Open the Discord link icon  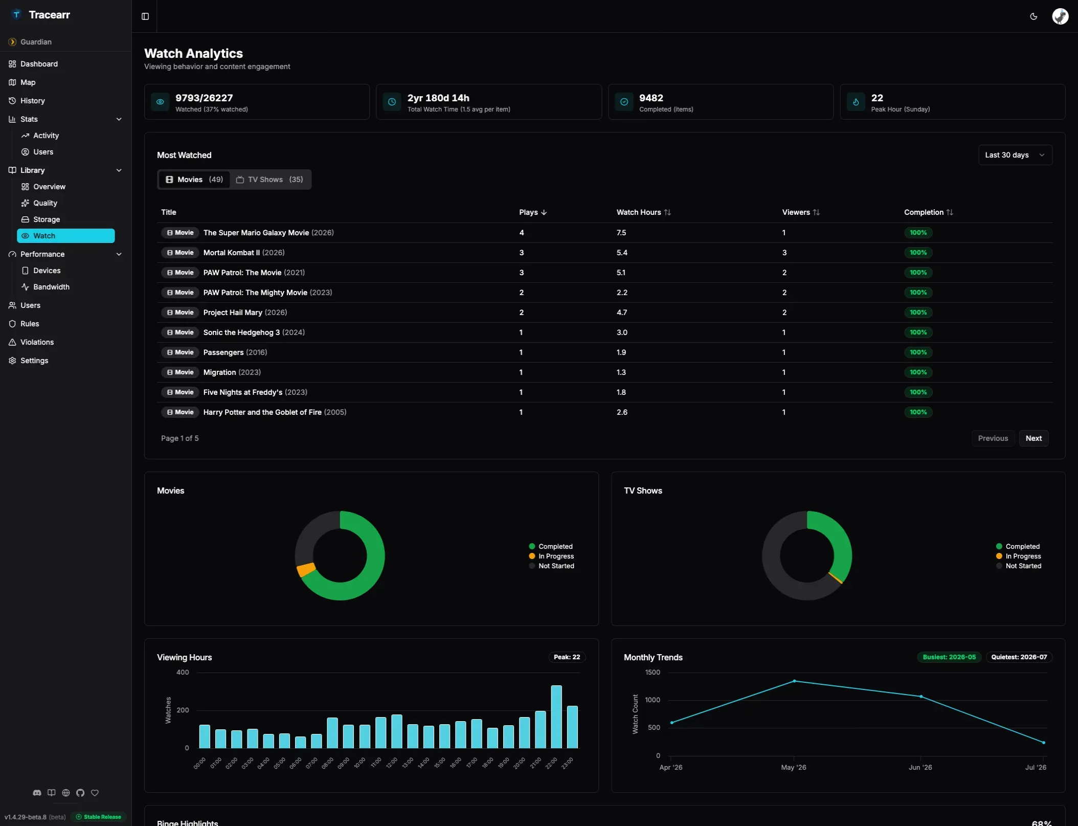(37, 793)
